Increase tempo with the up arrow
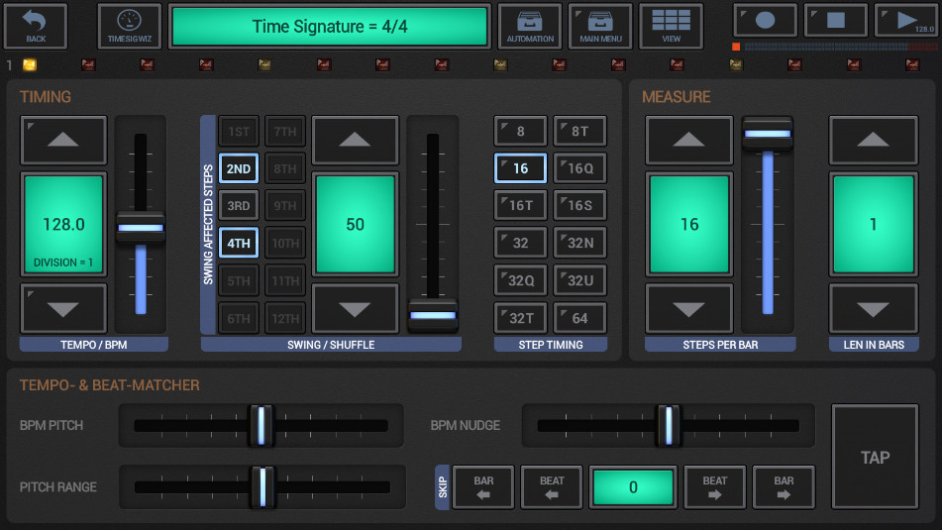The width and height of the screenshot is (942, 530). (x=63, y=141)
